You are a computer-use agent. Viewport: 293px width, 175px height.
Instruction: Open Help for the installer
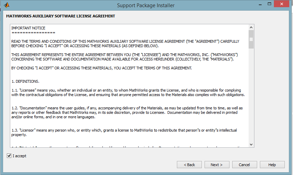[x=272, y=165]
